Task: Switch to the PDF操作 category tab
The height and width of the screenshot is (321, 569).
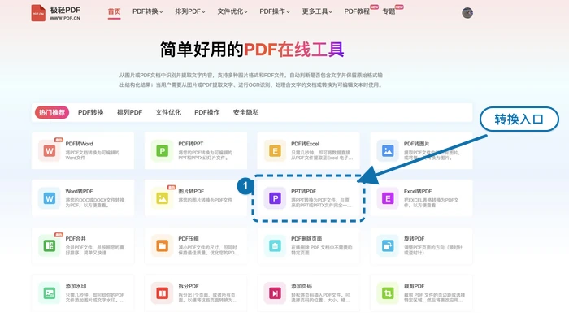Action: [x=206, y=112]
